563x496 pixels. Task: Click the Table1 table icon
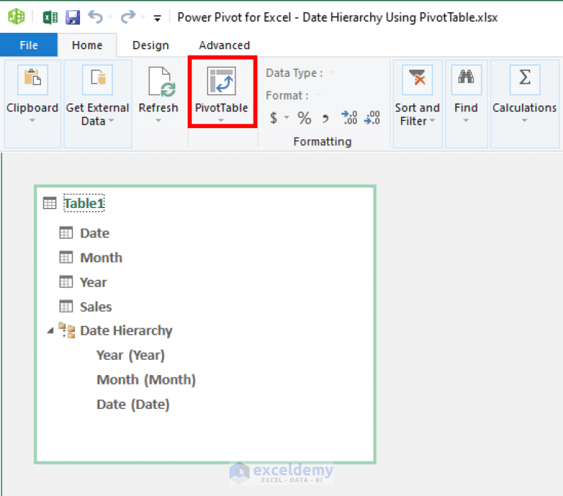(50, 203)
